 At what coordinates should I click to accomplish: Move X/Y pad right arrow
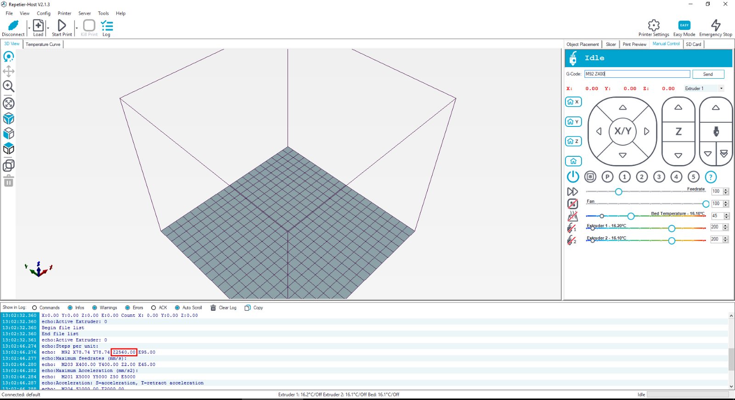click(647, 131)
